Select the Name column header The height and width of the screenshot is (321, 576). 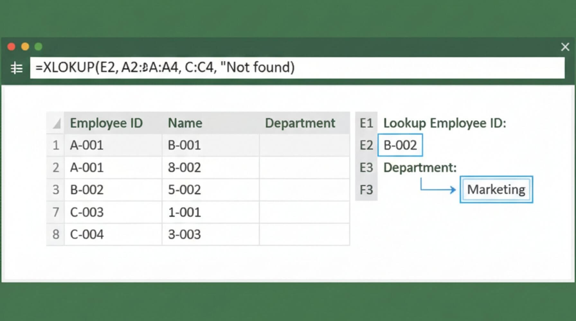[185, 123]
